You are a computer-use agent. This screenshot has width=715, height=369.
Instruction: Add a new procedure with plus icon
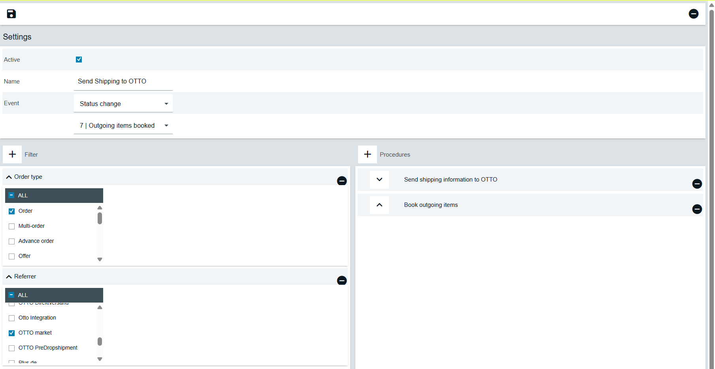coord(367,154)
